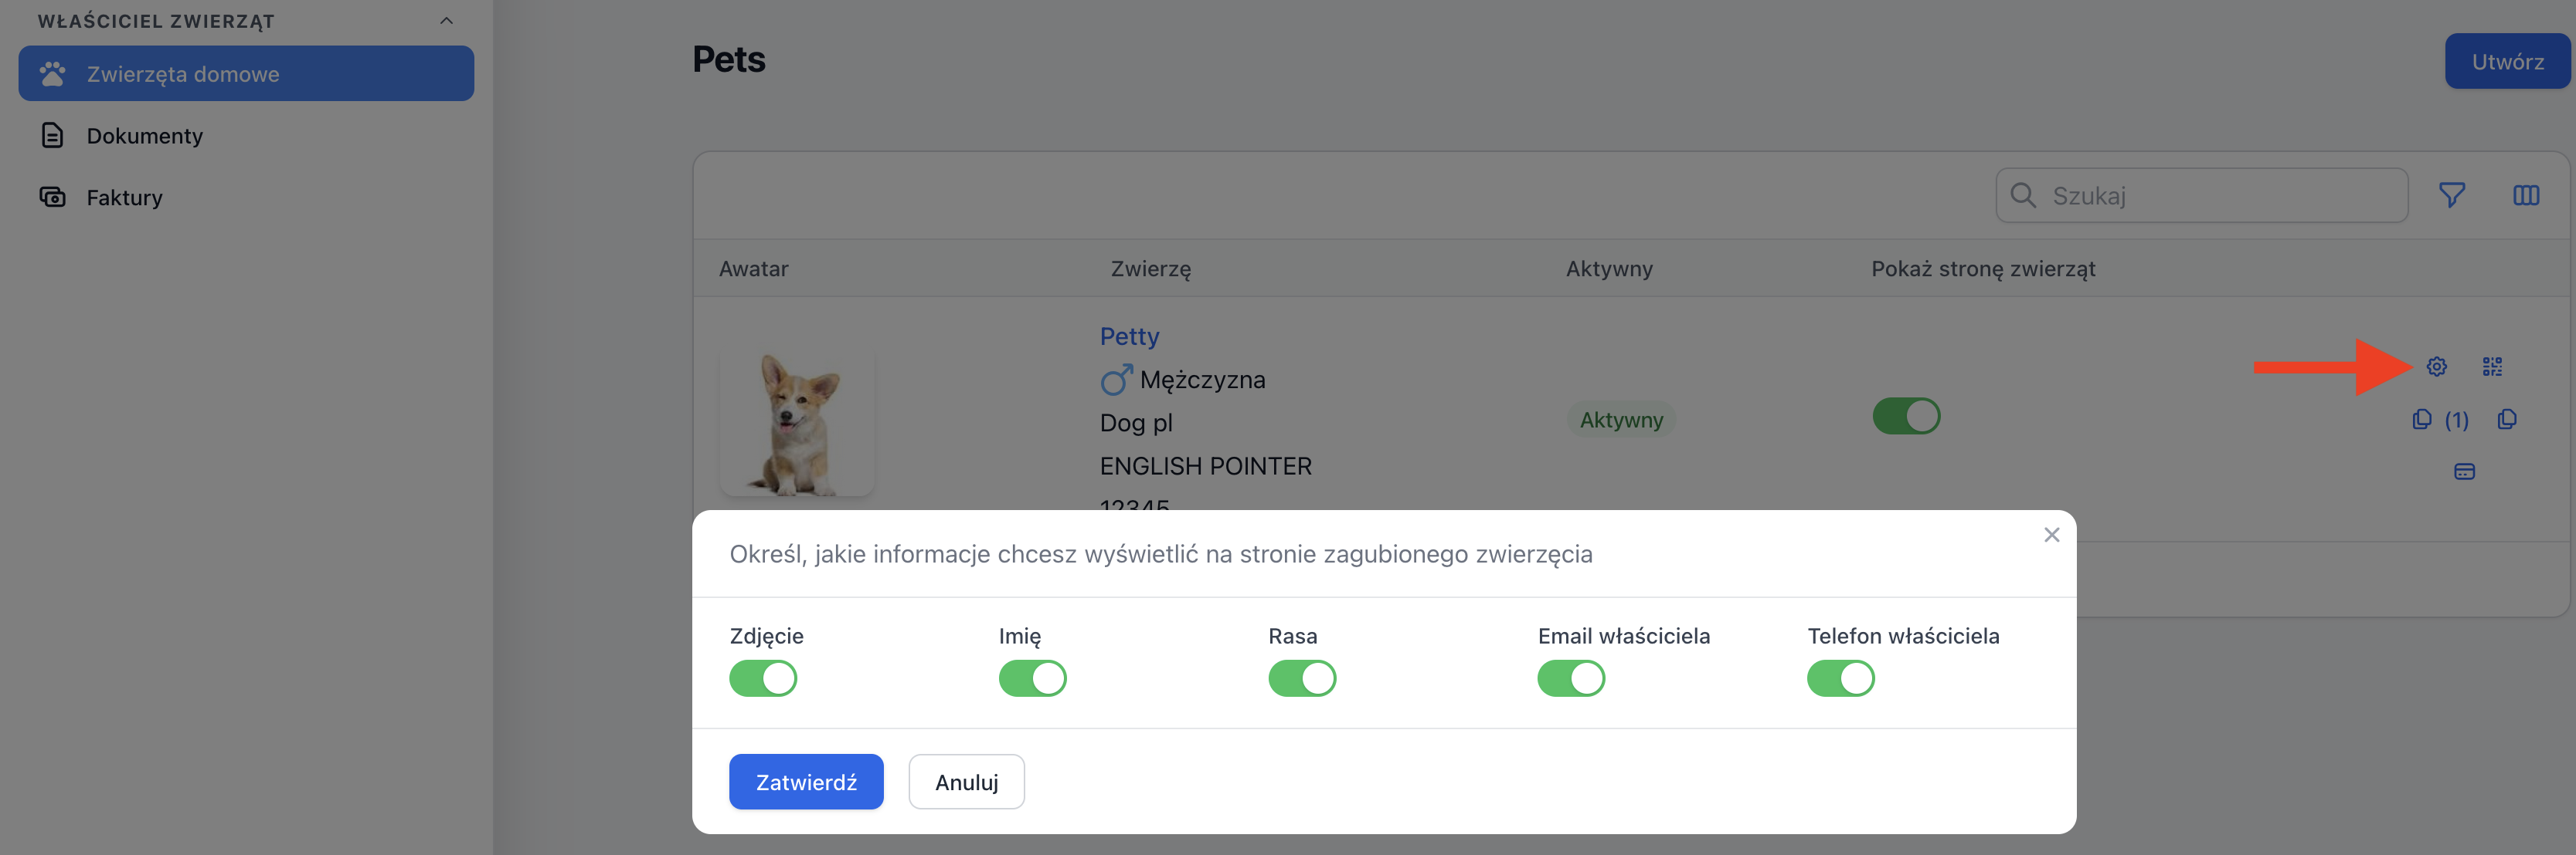The image size is (2576, 855).
Task: Toggle the Zdjęcie switch
Action: click(x=763, y=678)
